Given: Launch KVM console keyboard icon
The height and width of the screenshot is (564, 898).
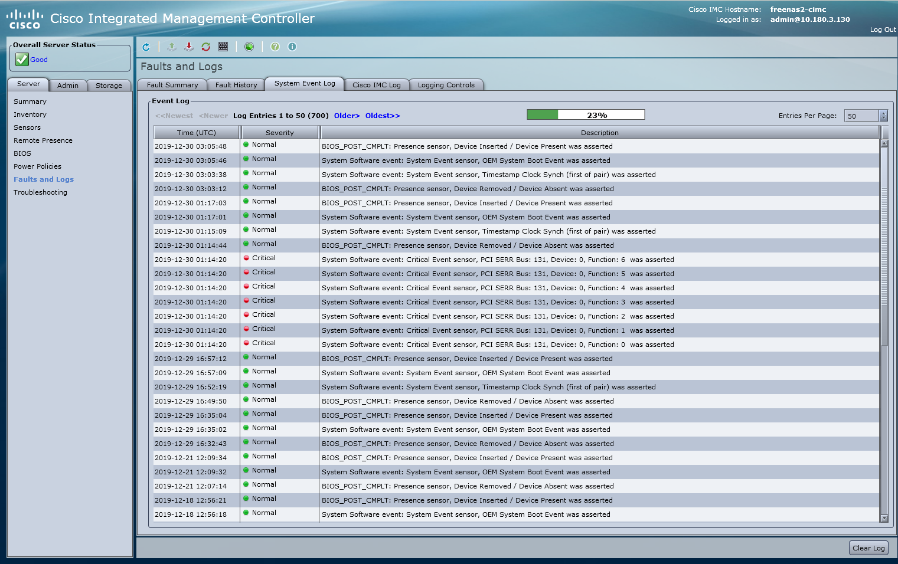Looking at the screenshot, I should tap(223, 47).
